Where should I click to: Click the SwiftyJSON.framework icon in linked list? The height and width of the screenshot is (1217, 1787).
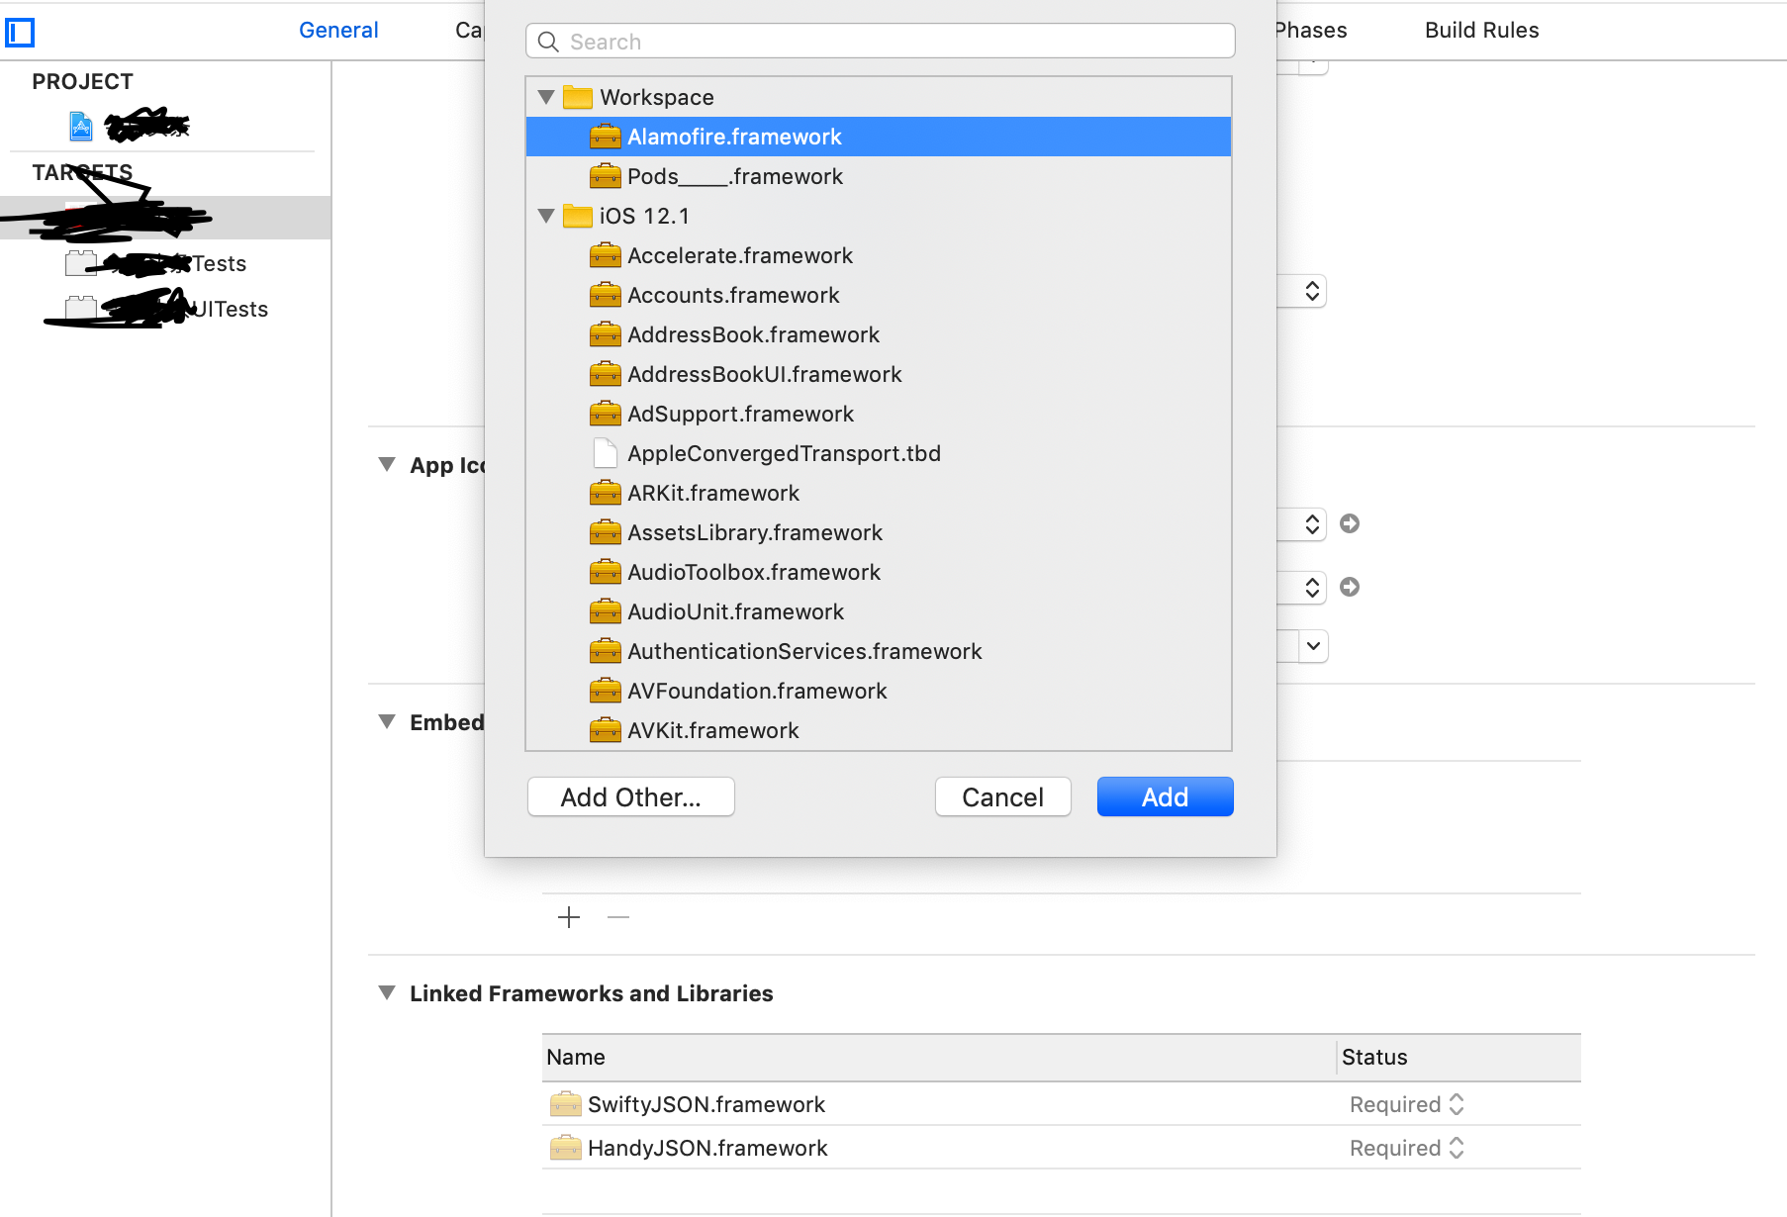565,1104
